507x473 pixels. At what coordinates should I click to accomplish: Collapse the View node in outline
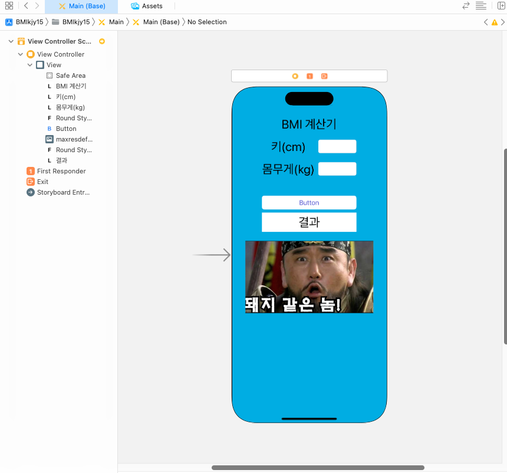coord(29,65)
